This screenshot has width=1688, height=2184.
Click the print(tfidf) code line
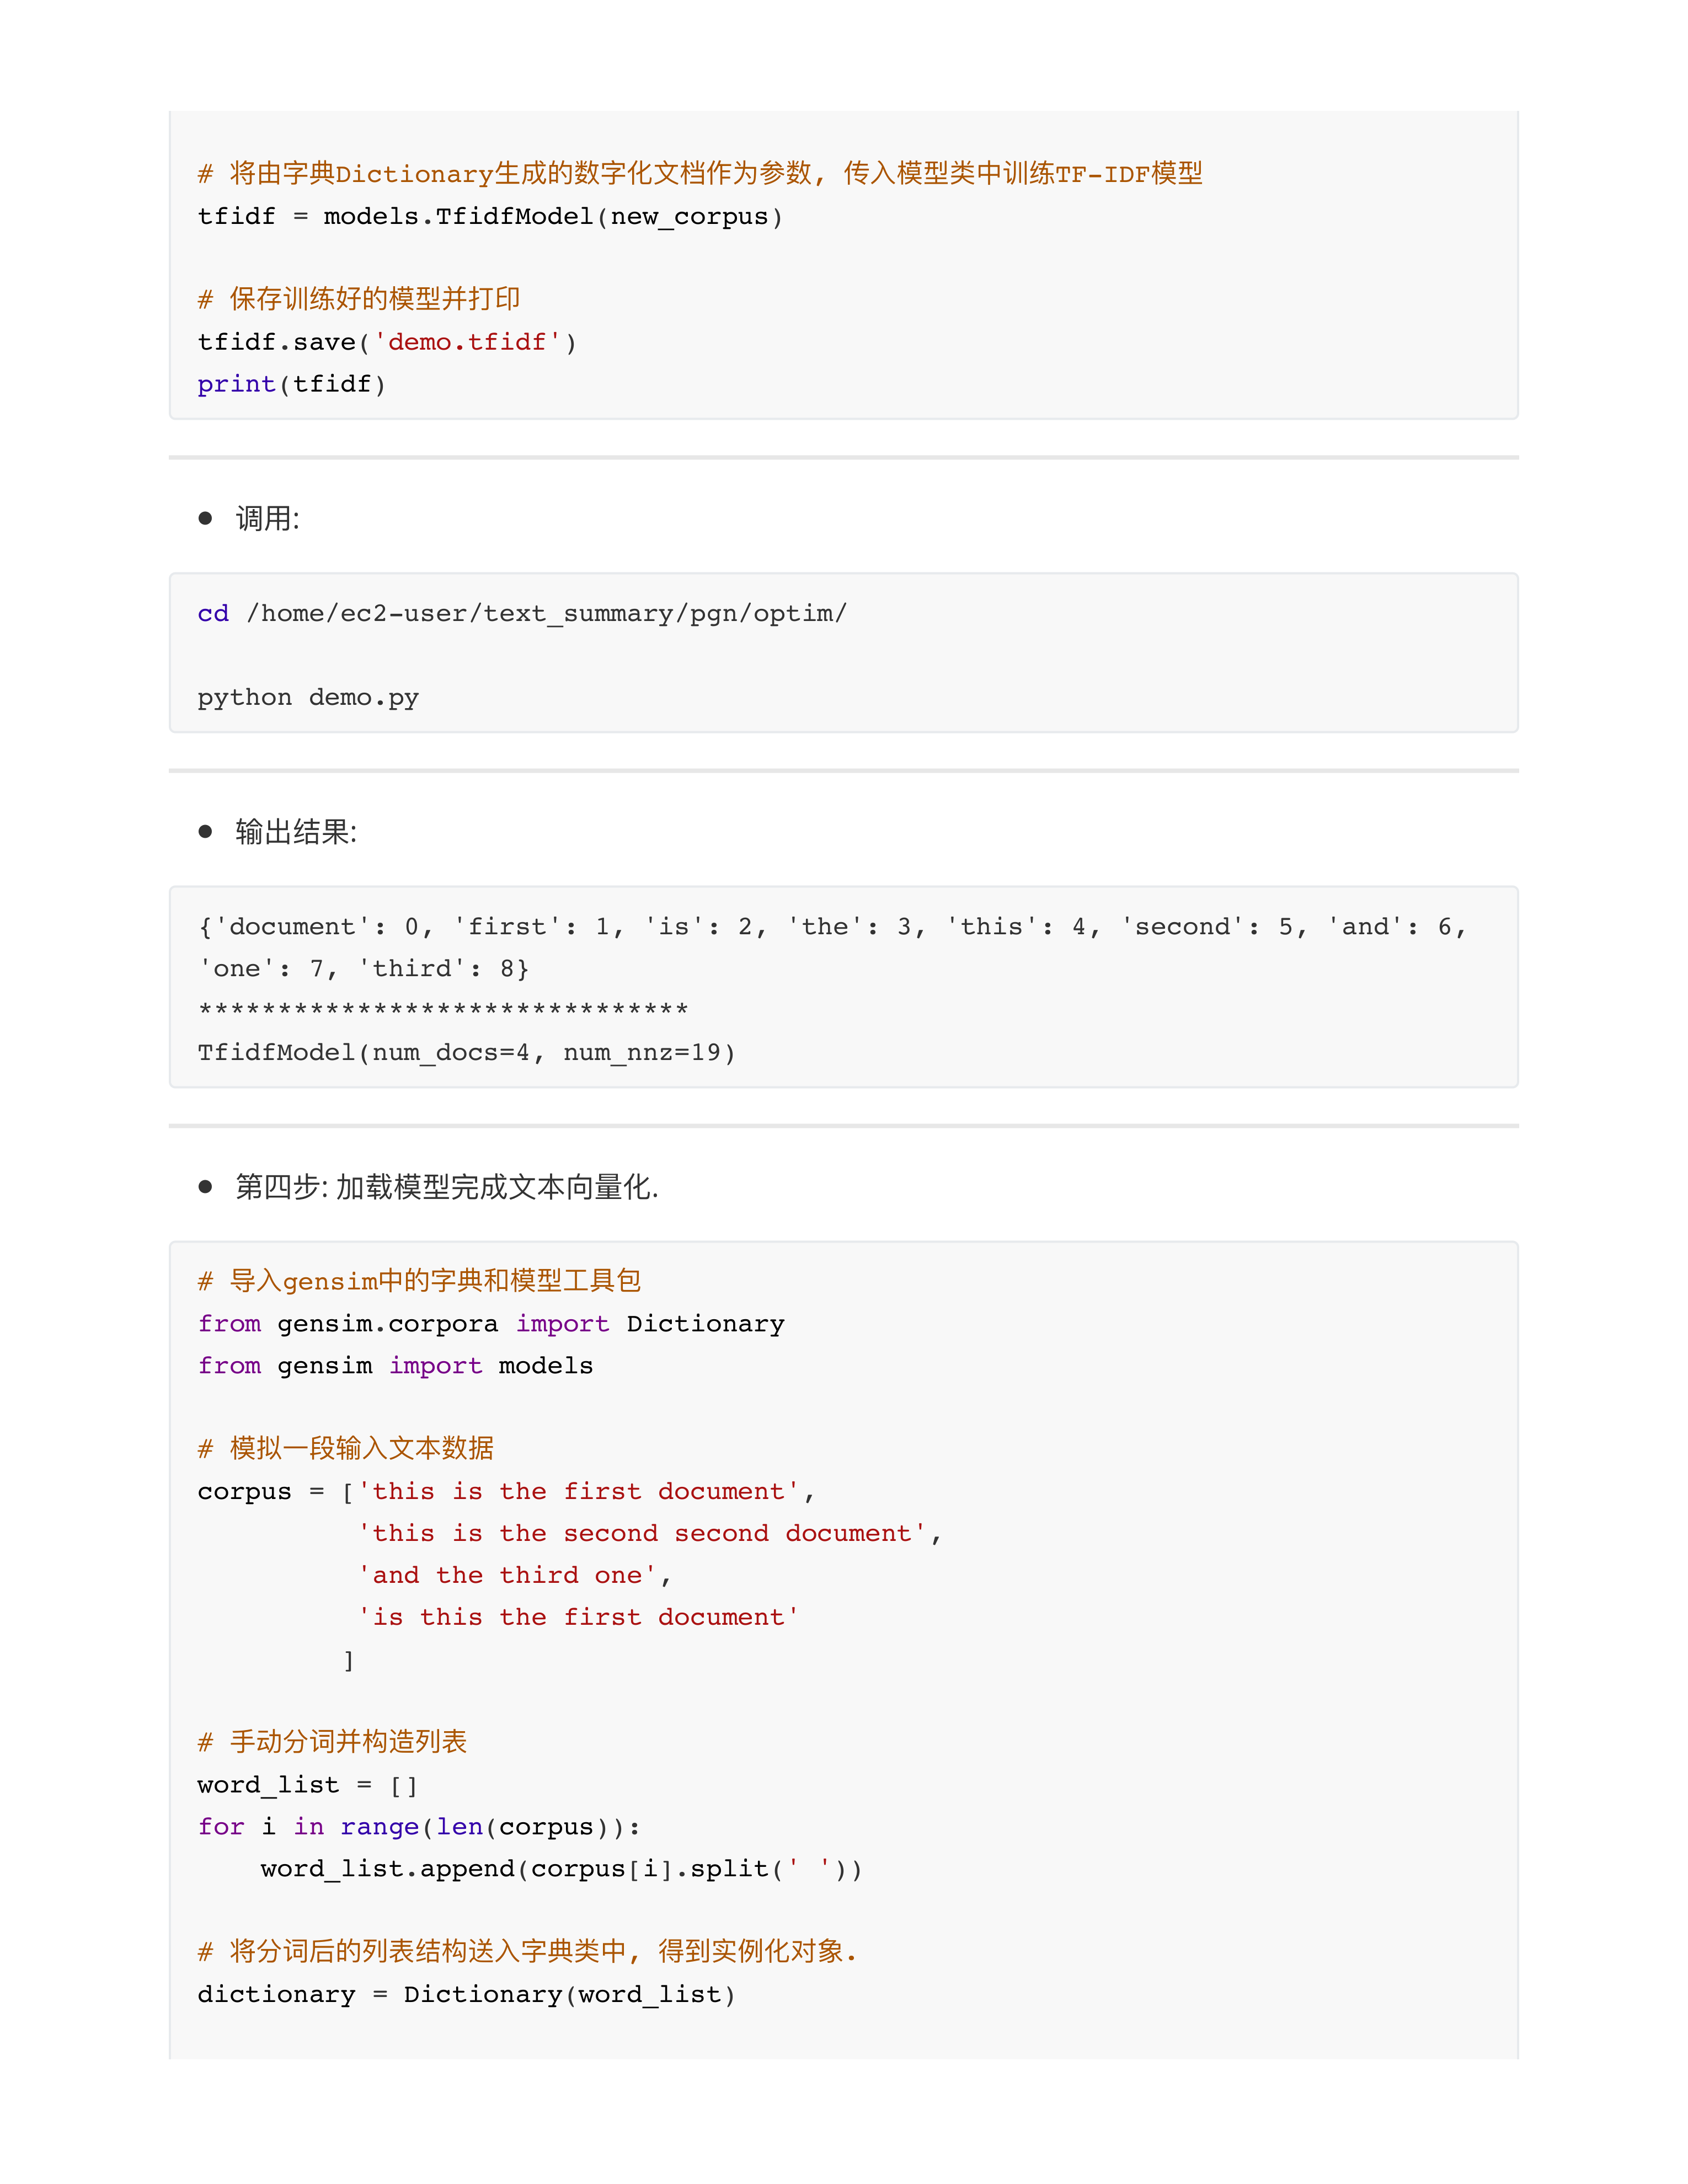coord(291,384)
